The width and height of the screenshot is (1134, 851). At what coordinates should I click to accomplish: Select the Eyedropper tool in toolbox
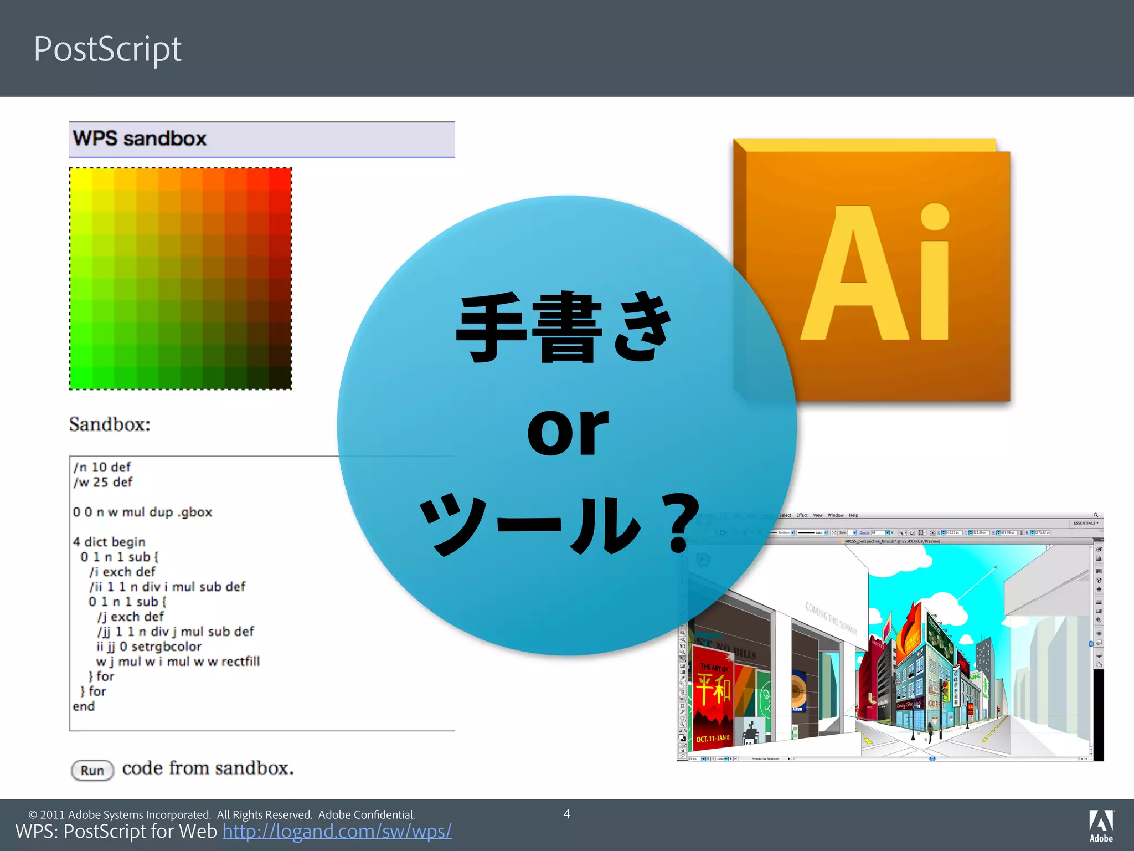click(683, 678)
